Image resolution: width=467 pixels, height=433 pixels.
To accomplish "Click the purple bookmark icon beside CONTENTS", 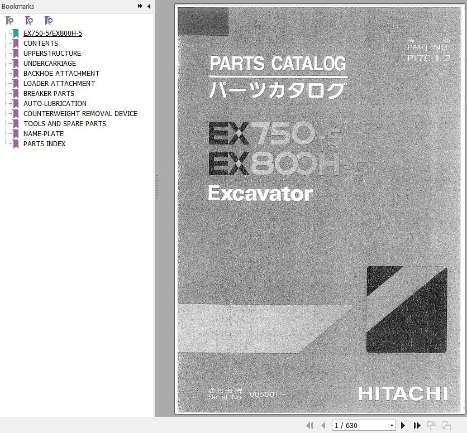I will (x=16, y=44).
